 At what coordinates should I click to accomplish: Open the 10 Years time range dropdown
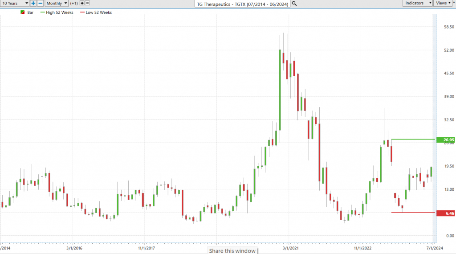(x=15, y=3)
